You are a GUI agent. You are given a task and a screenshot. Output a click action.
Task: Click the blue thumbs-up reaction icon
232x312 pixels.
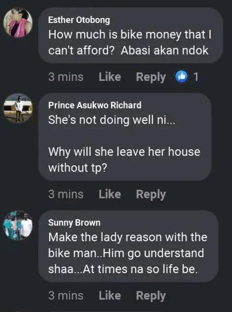pos(181,77)
